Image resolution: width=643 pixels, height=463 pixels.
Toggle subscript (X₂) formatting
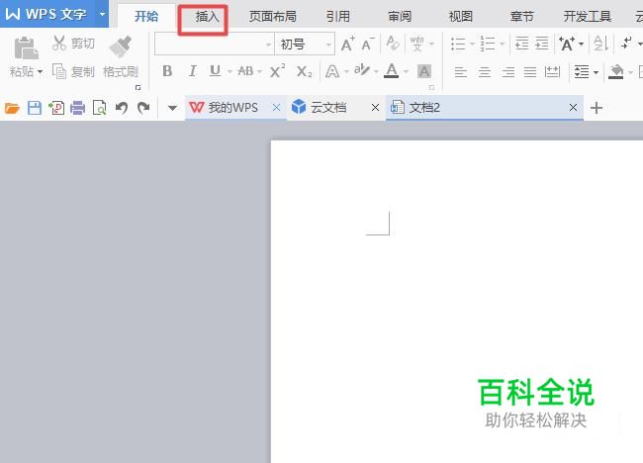(x=304, y=72)
